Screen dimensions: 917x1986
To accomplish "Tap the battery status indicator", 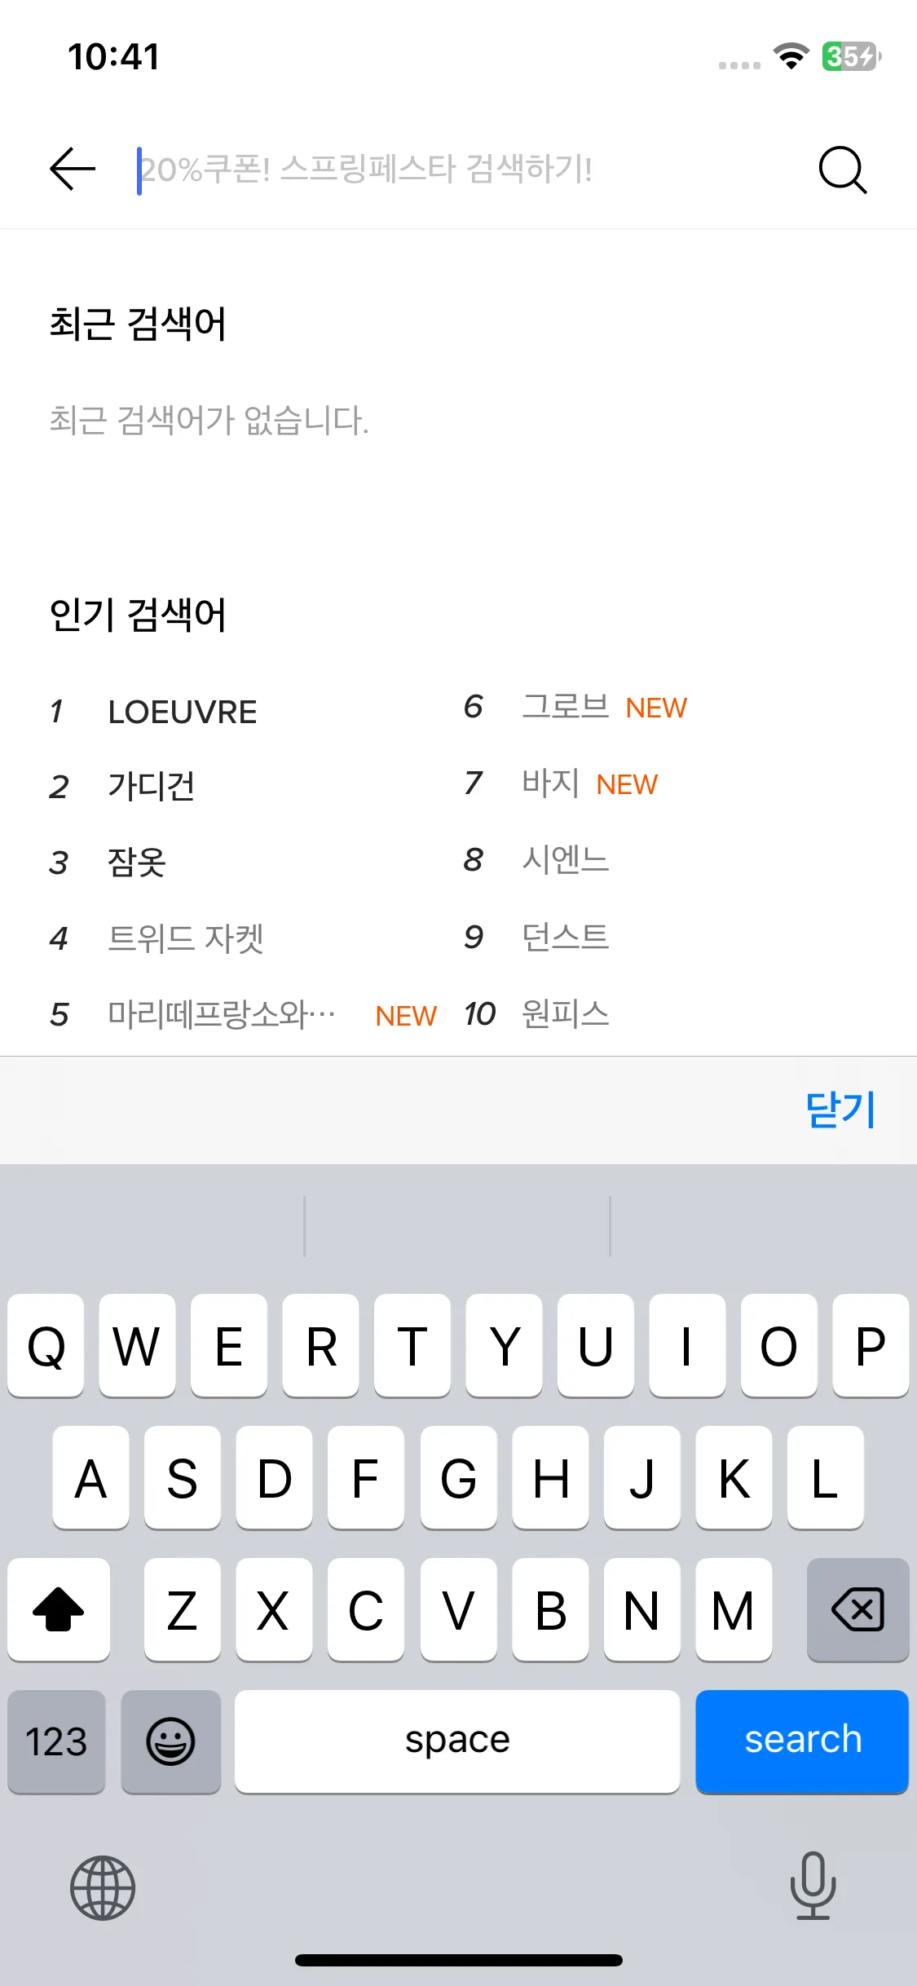I will (852, 56).
